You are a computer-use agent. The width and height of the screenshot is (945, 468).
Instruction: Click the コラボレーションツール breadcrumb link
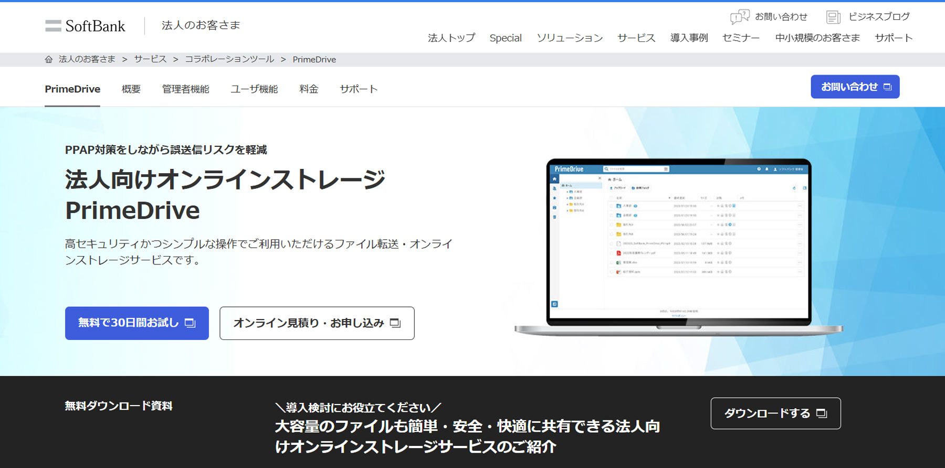pos(229,59)
